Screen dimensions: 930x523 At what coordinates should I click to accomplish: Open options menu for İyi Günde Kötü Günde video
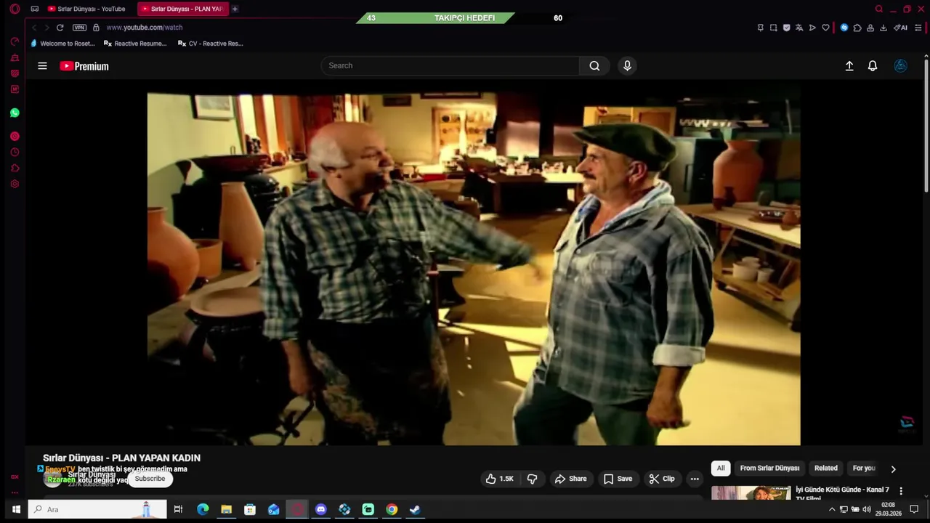[x=901, y=491]
